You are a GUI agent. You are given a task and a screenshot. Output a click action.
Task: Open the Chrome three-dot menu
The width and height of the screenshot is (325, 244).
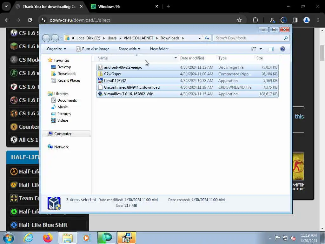click(x=318, y=20)
